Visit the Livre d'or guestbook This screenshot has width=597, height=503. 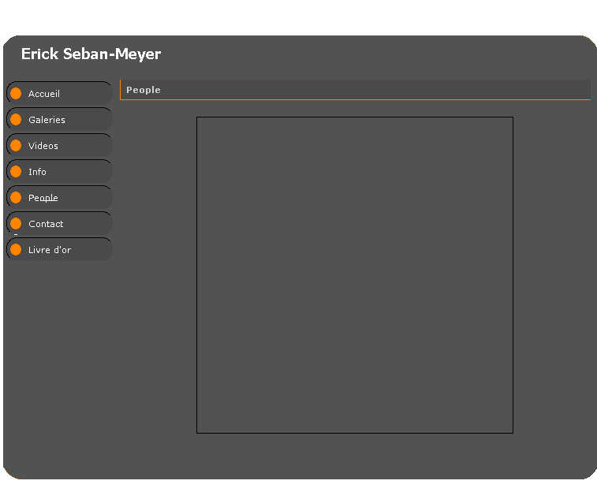[50, 250]
